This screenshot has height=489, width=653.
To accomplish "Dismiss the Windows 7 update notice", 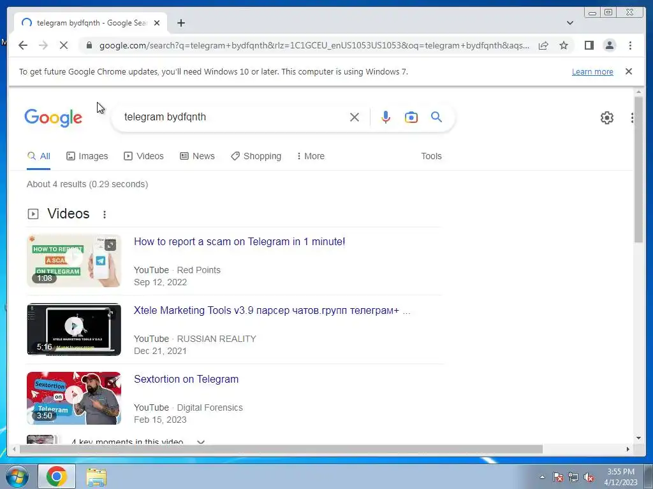I will (628, 71).
